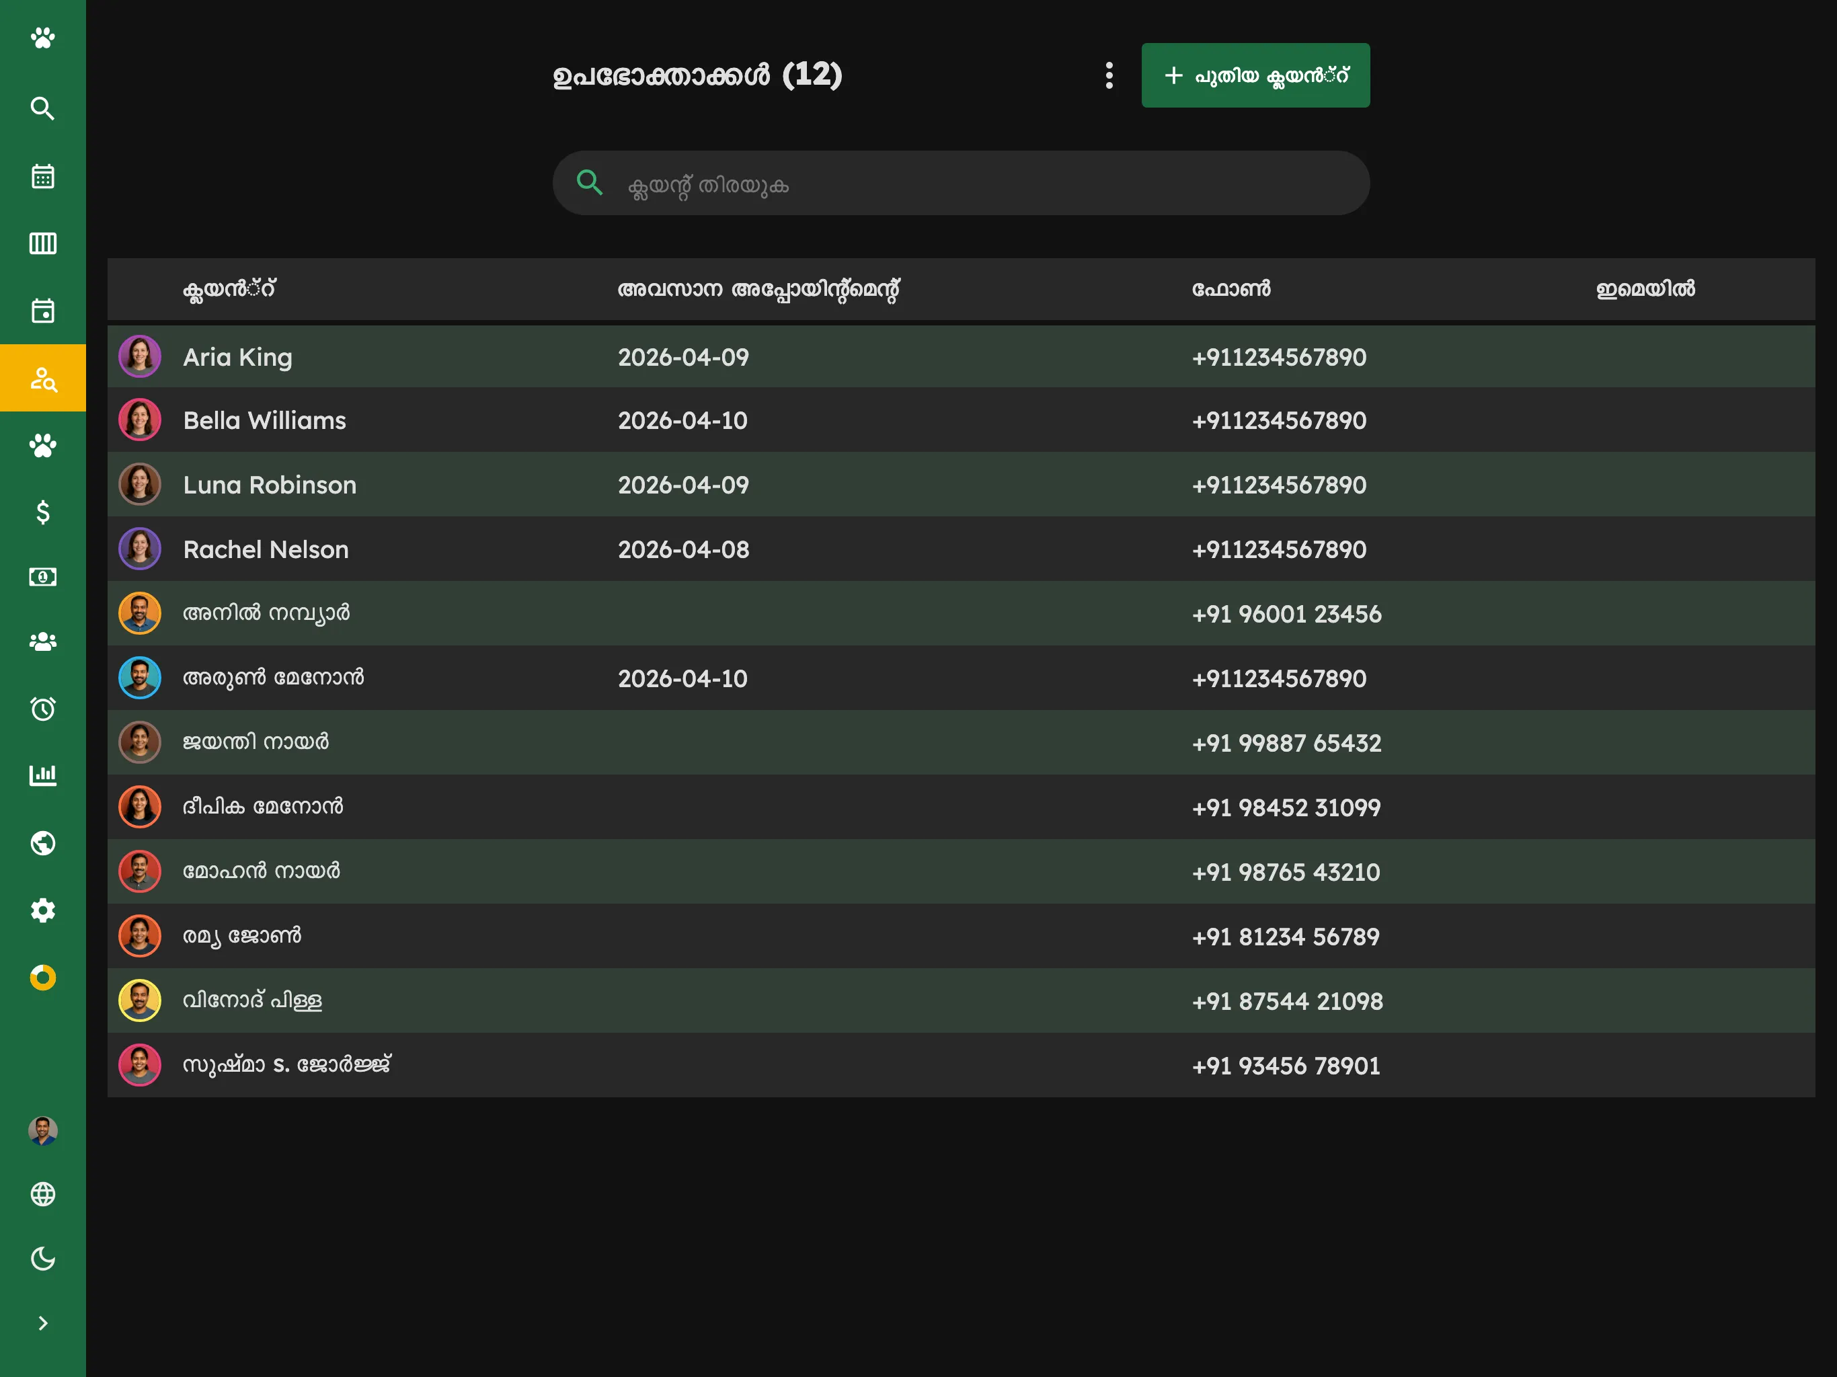The image size is (1837, 1377).
Task: Click phone +91 98765 43210
Action: click(x=1286, y=873)
